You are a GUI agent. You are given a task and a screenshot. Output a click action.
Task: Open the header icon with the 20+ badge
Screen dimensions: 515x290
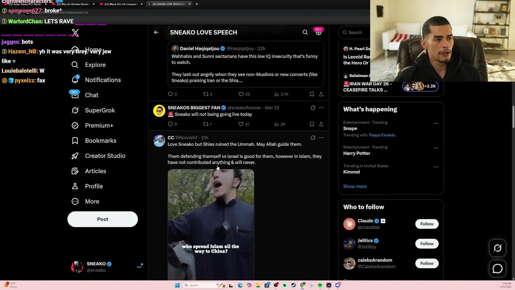point(318,32)
